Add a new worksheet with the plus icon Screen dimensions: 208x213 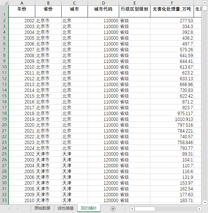(113, 209)
